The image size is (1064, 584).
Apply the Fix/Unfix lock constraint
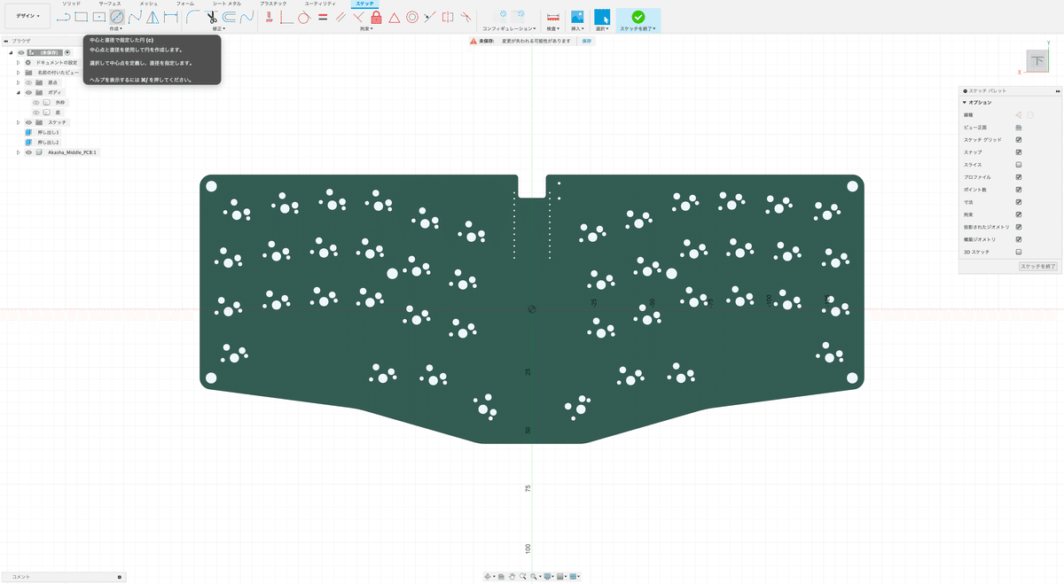376,16
